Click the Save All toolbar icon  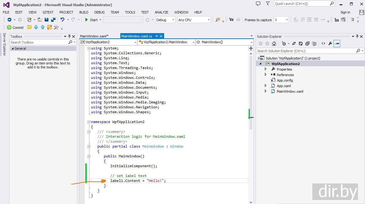click(53, 20)
